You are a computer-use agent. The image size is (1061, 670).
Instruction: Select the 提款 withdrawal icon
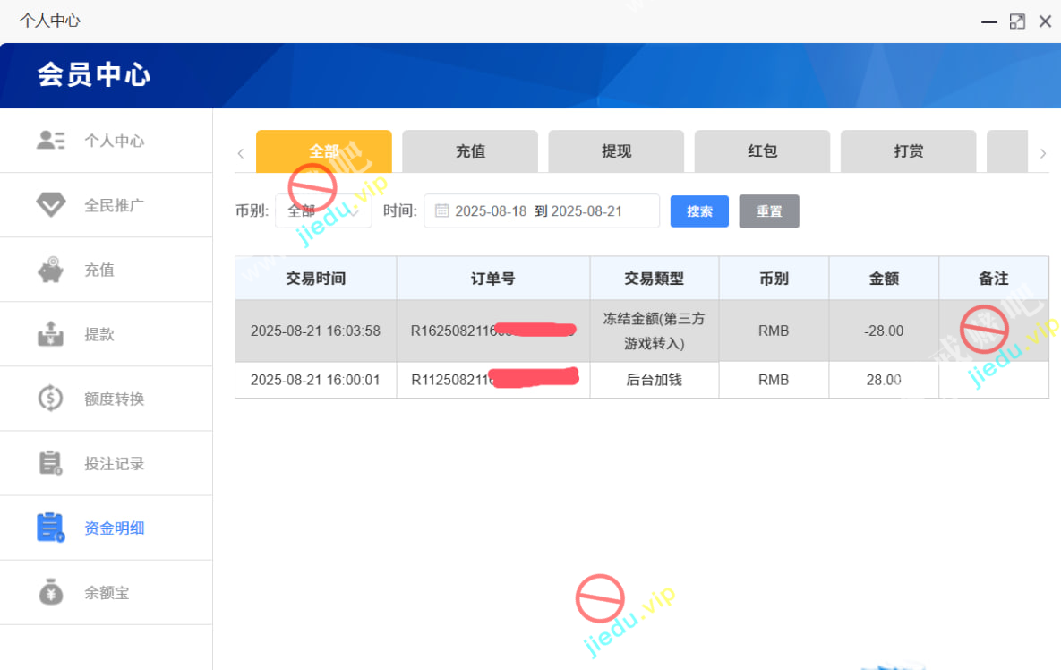coord(51,334)
